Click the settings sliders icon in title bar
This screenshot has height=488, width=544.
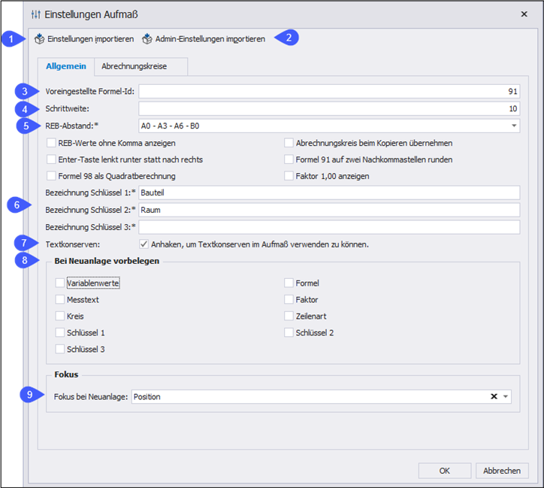pos(36,14)
